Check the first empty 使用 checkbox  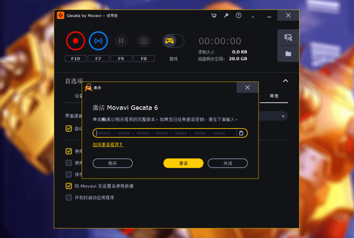(x=69, y=163)
